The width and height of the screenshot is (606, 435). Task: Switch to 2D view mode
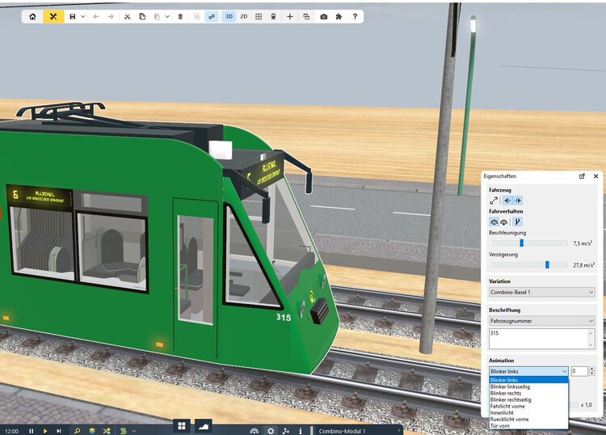[244, 16]
